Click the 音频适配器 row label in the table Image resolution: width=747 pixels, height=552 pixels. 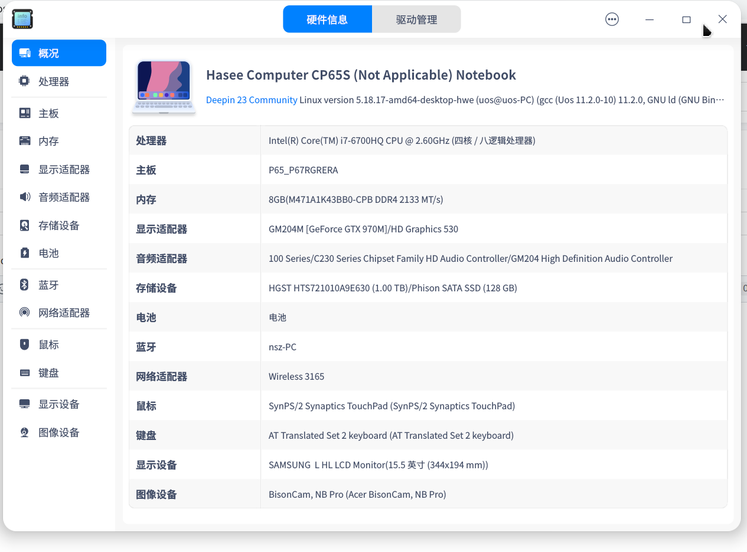coord(162,258)
